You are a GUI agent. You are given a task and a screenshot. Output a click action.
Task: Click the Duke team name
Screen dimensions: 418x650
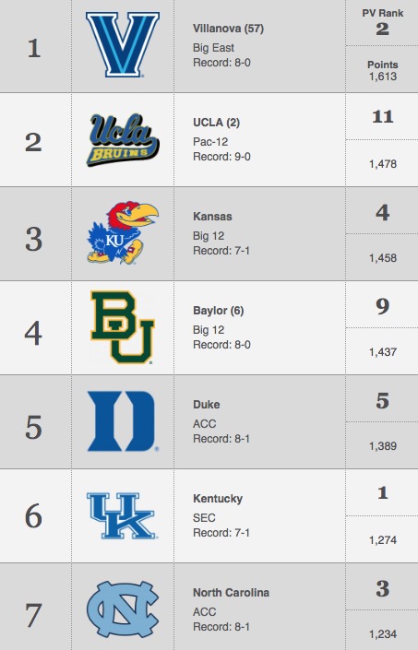[206, 405]
